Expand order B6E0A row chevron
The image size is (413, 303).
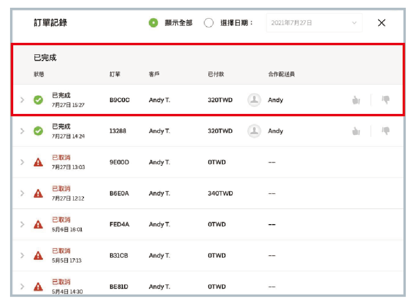[x=22, y=193]
